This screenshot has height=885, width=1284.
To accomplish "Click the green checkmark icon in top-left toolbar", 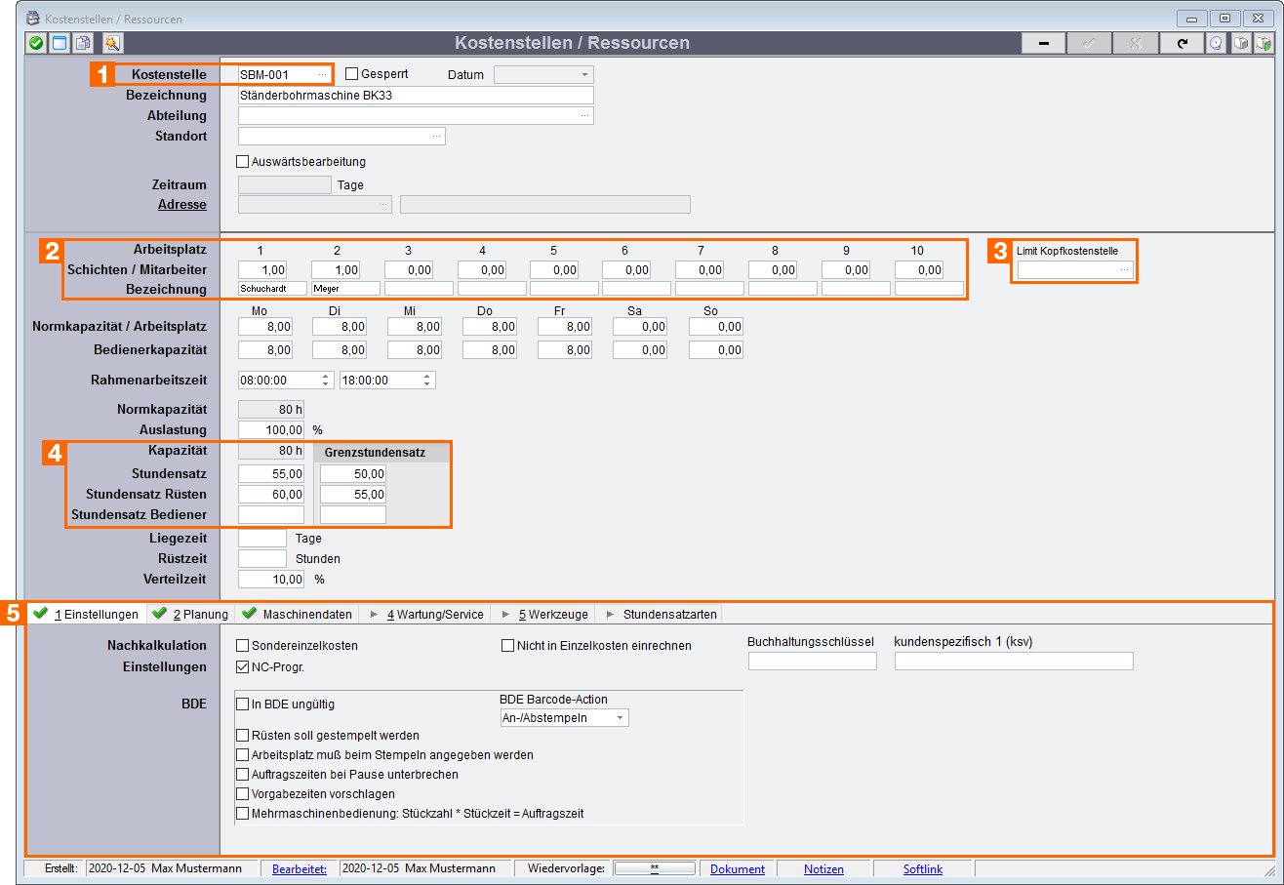I will pos(36,43).
